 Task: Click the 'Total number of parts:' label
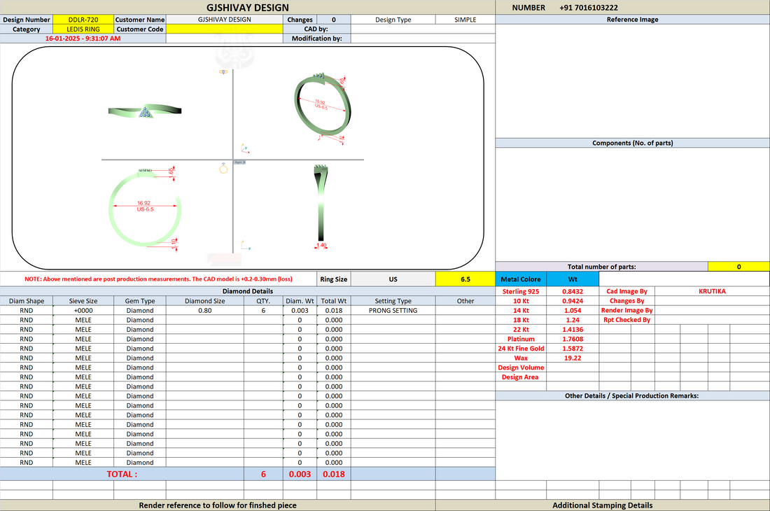point(601,267)
